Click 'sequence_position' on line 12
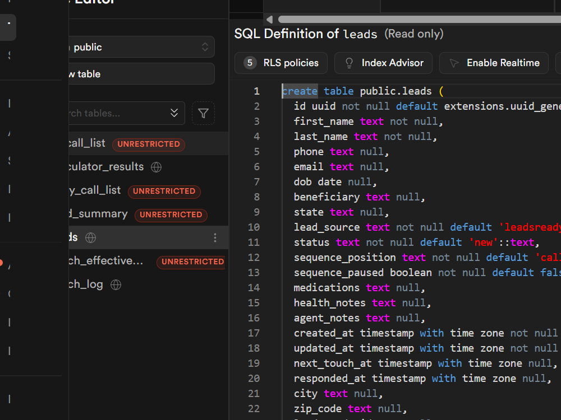The height and width of the screenshot is (420, 561). 345,258
